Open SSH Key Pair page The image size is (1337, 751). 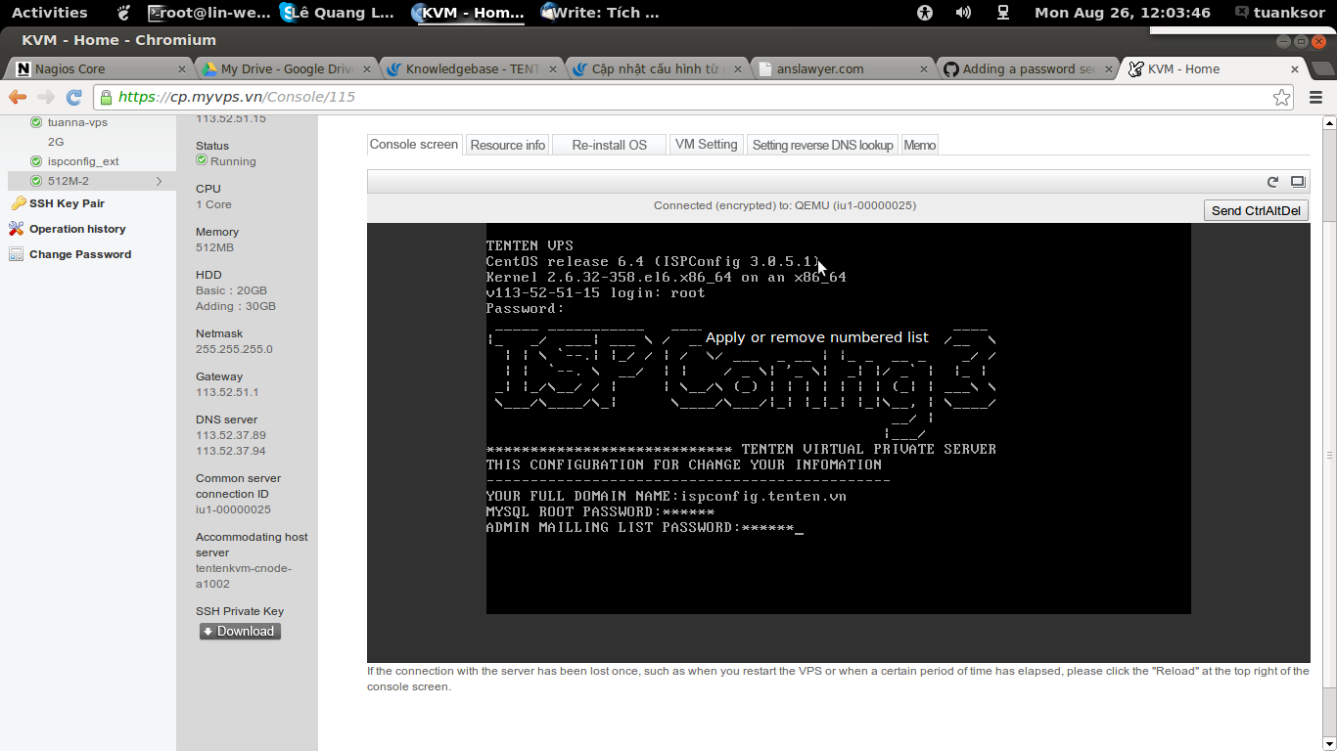(x=67, y=203)
